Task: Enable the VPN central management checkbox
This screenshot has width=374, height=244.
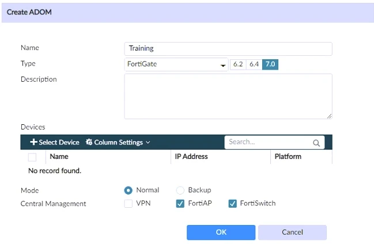Action: tap(128, 204)
